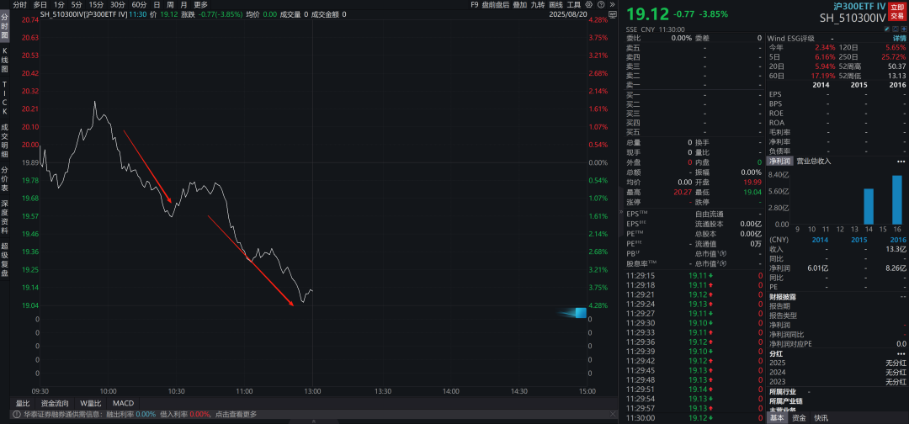The width and height of the screenshot is (909, 424).
Task: Open 工具 tools menu
Action: [574, 4]
